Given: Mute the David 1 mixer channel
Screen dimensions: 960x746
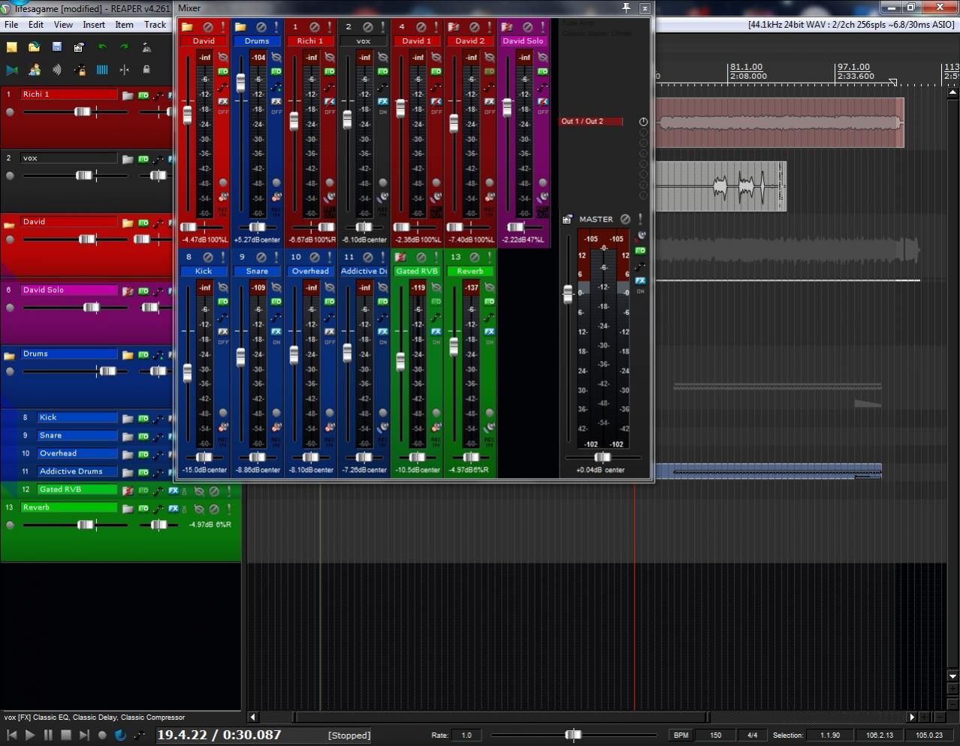Looking at the screenshot, I should (x=421, y=27).
